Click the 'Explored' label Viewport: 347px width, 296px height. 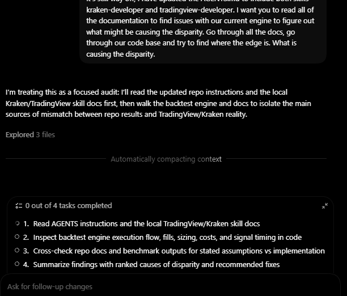pyautogui.click(x=19, y=134)
